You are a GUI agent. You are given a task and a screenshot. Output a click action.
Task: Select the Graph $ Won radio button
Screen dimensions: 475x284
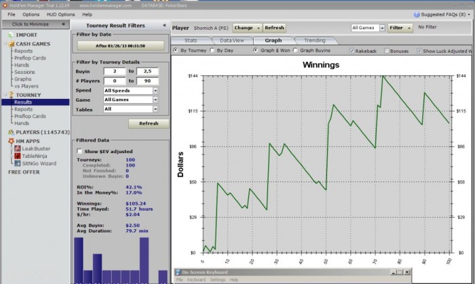point(256,50)
